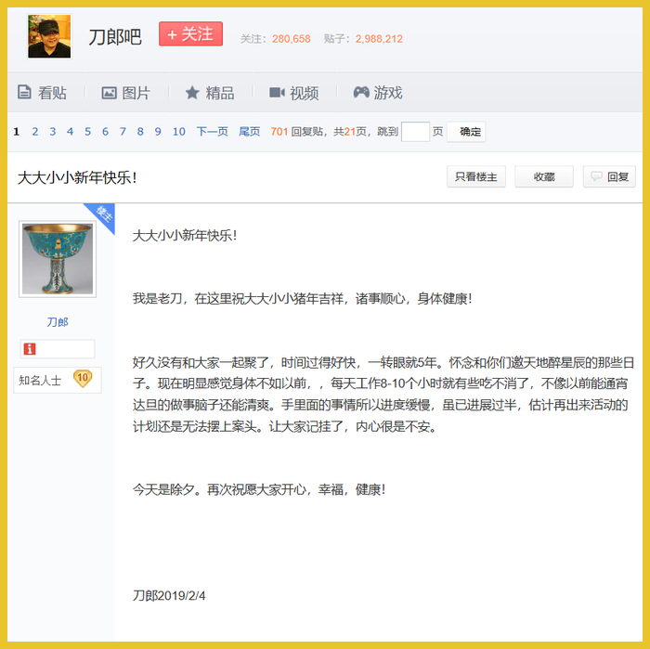Viewport: 650px width, 649px height.
Task: Open 下一页 next page link
Action: point(213,132)
